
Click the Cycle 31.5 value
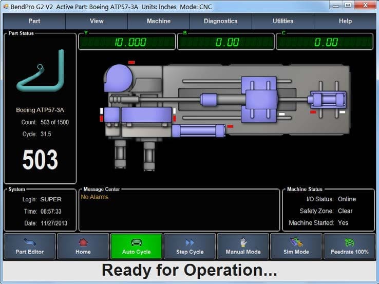pyautogui.click(x=46, y=134)
